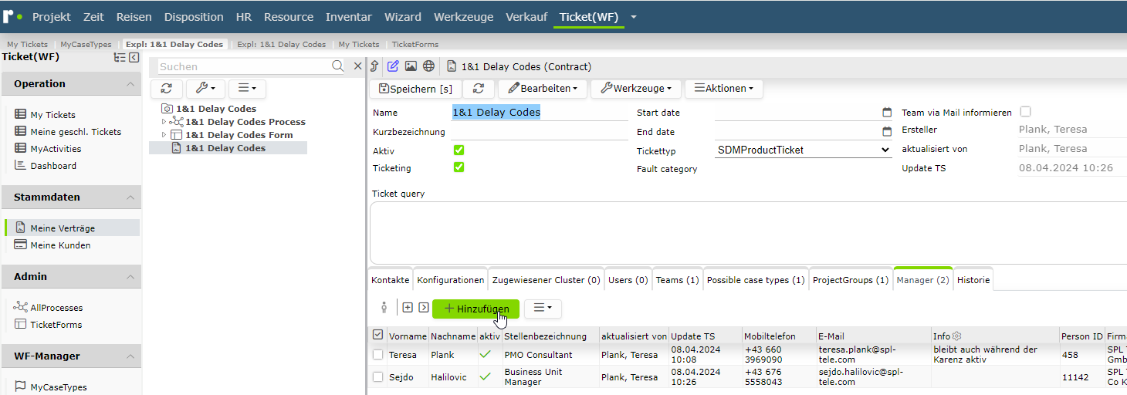Click the right-arrow box icon in Manager toolbar
Viewport: 1127px width, 395px height.
point(424,307)
